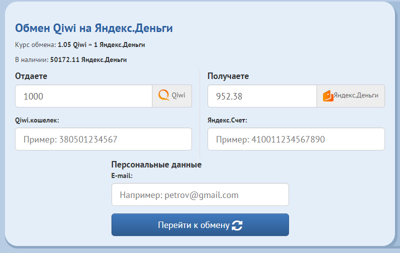Click the E-mail: label
This screenshot has height=253, width=400.
122,175
